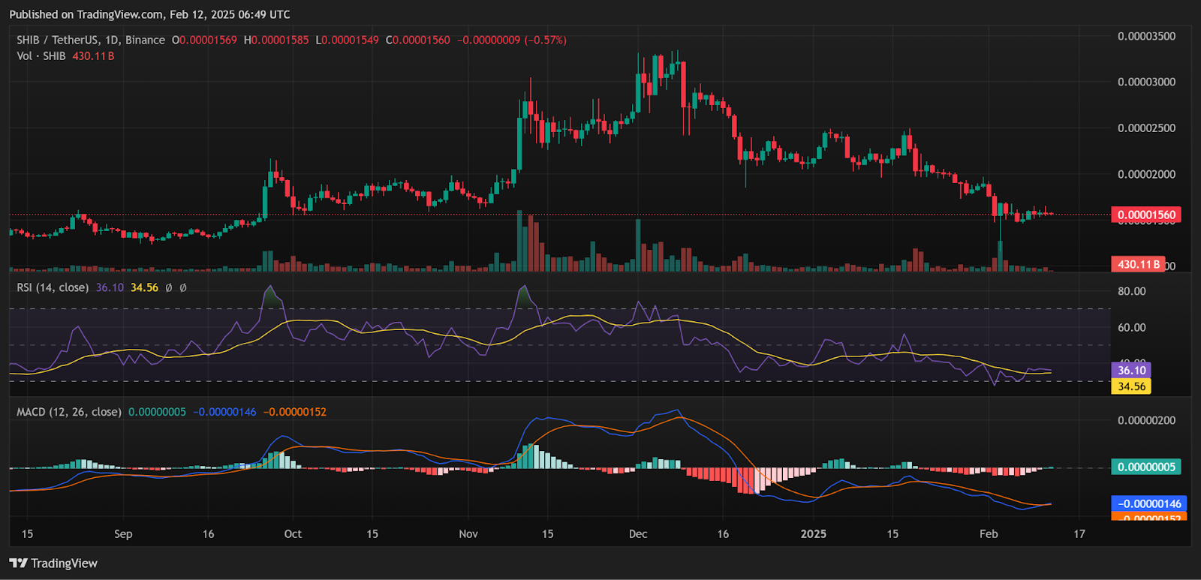This screenshot has width=1201, height=580.
Task: Click the TradingView logo icon
Action: point(19,563)
